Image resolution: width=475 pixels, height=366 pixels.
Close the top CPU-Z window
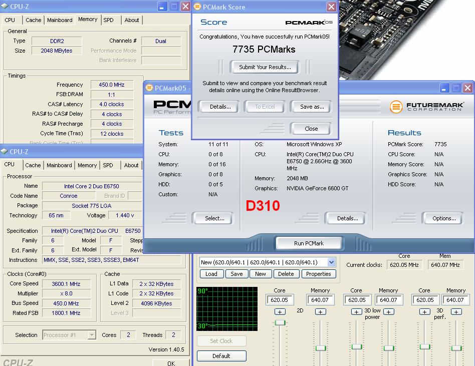pos(185,7)
